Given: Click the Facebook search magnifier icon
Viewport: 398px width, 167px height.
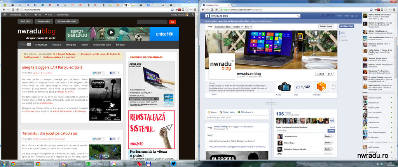Looking at the screenshot, I should tap(298, 16).
